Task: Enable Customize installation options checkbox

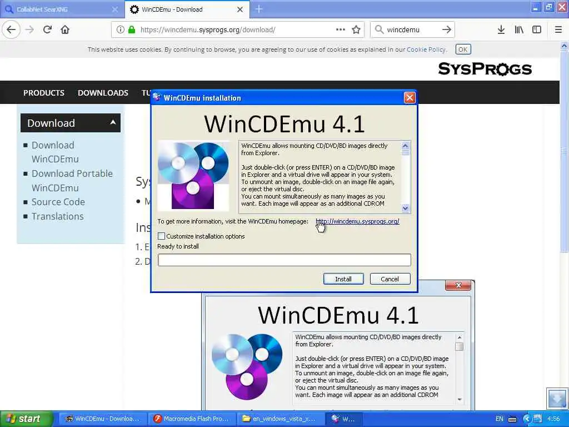Action: pyautogui.click(x=162, y=236)
